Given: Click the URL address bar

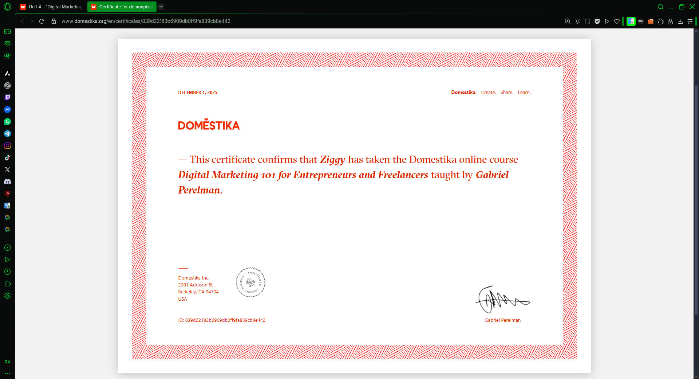Looking at the screenshot, I should (146, 22).
